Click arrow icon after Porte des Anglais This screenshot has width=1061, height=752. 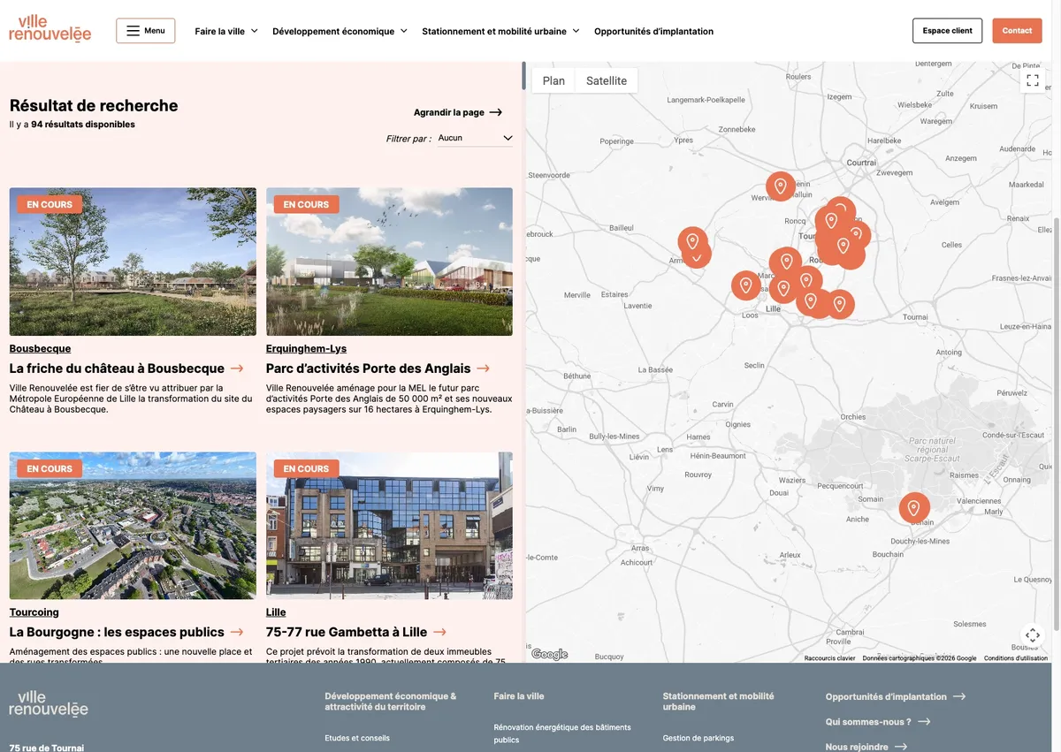[483, 368]
